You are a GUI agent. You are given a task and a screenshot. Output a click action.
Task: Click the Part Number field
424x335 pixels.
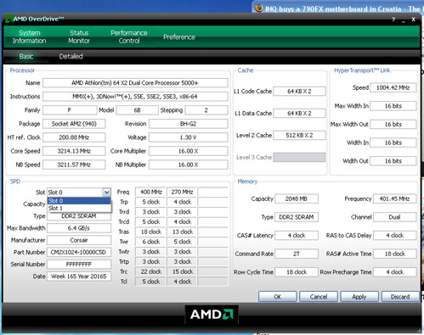(79, 252)
